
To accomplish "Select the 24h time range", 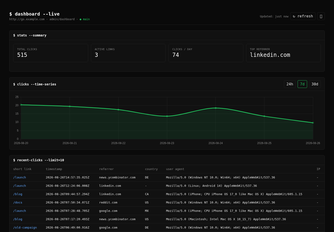I will point(290,84).
